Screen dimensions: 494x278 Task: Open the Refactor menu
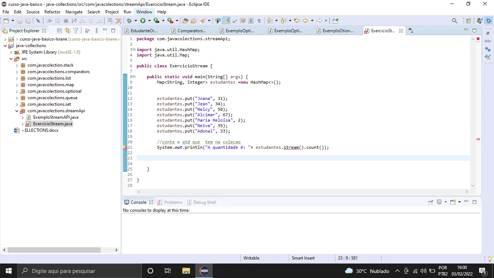pyautogui.click(x=52, y=12)
